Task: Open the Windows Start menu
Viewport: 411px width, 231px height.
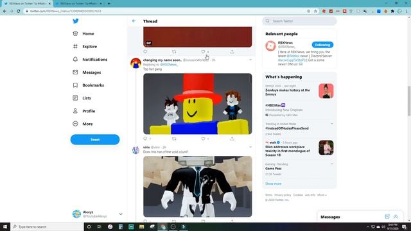Action: (5, 227)
